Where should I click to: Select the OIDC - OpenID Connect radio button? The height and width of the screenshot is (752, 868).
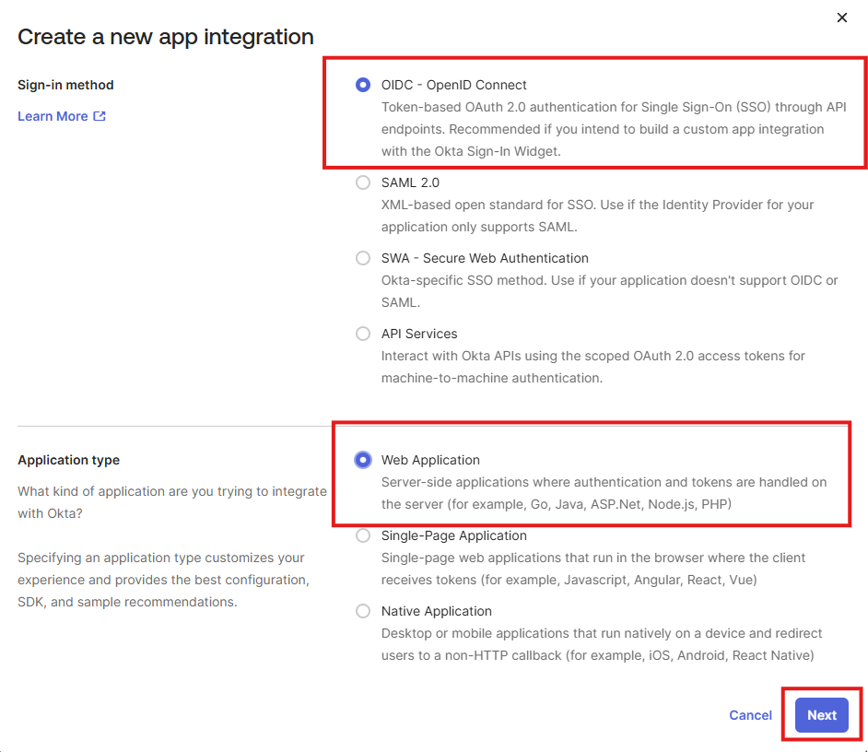click(363, 85)
